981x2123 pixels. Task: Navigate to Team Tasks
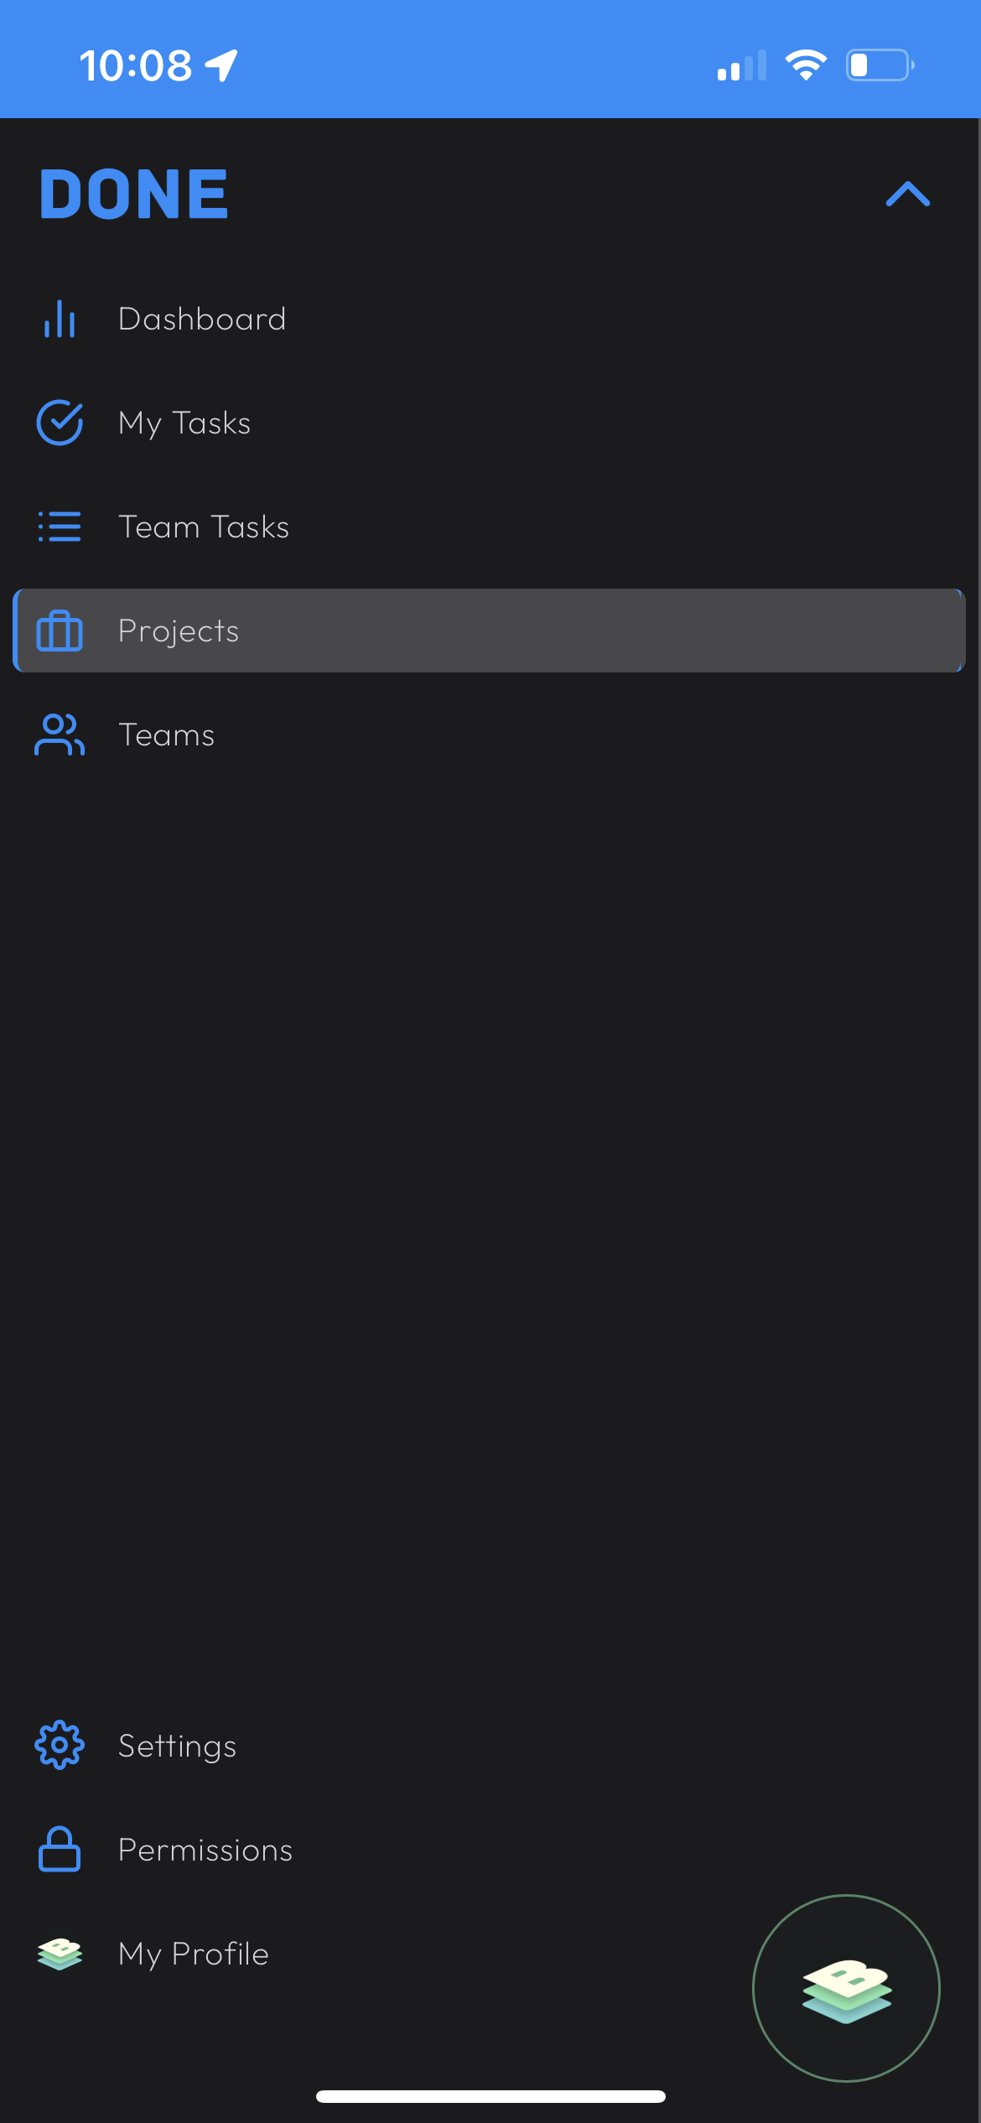pos(204,527)
